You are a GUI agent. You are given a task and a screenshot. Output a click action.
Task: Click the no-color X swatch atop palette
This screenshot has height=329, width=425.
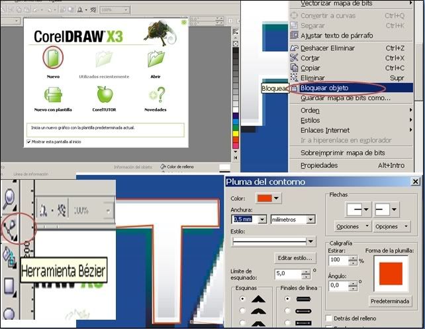point(236,44)
